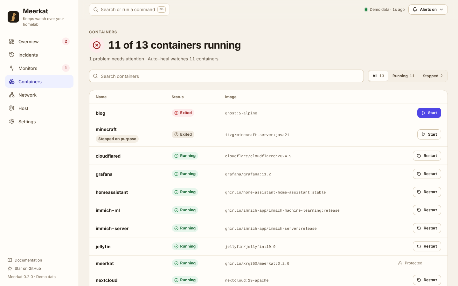Restart the nextcloud container

click(427, 280)
